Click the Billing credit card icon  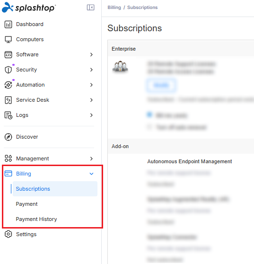pyautogui.click(x=8, y=174)
